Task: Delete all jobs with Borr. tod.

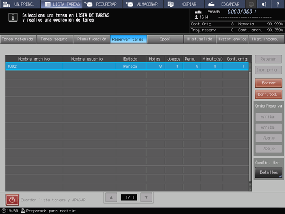Action: pos(268,94)
